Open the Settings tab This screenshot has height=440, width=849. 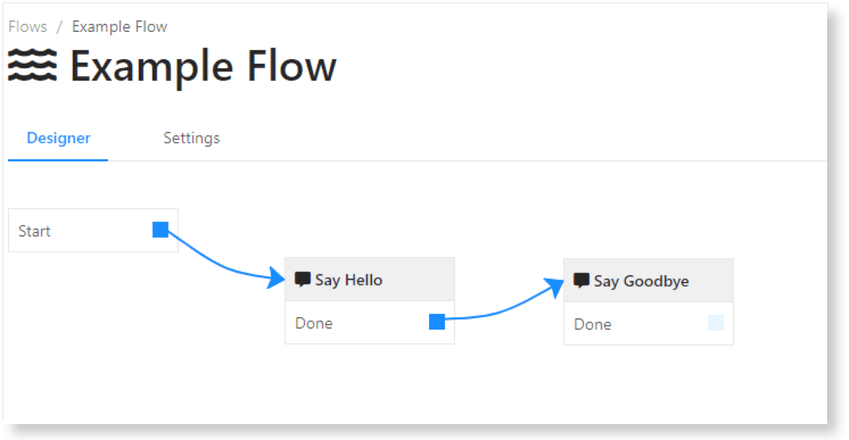click(192, 138)
